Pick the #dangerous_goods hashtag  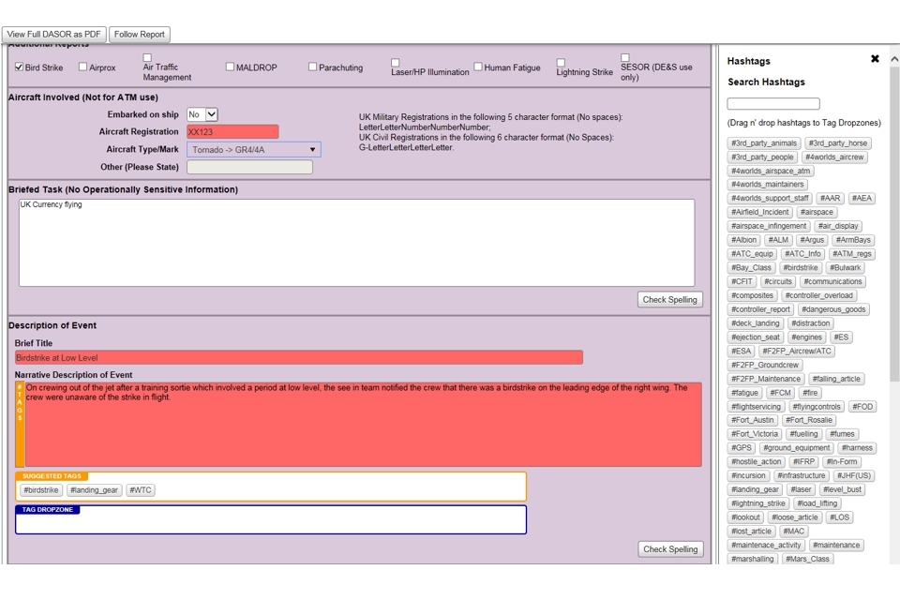click(833, 309)
